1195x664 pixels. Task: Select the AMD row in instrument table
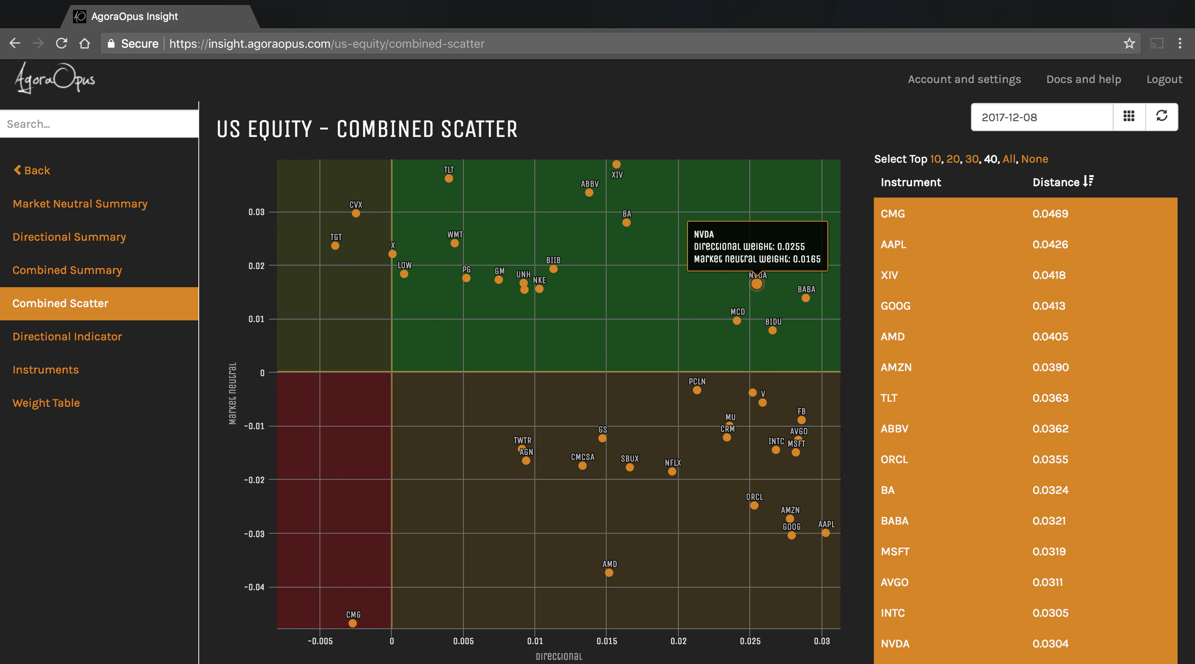(x=1025, y=337)
